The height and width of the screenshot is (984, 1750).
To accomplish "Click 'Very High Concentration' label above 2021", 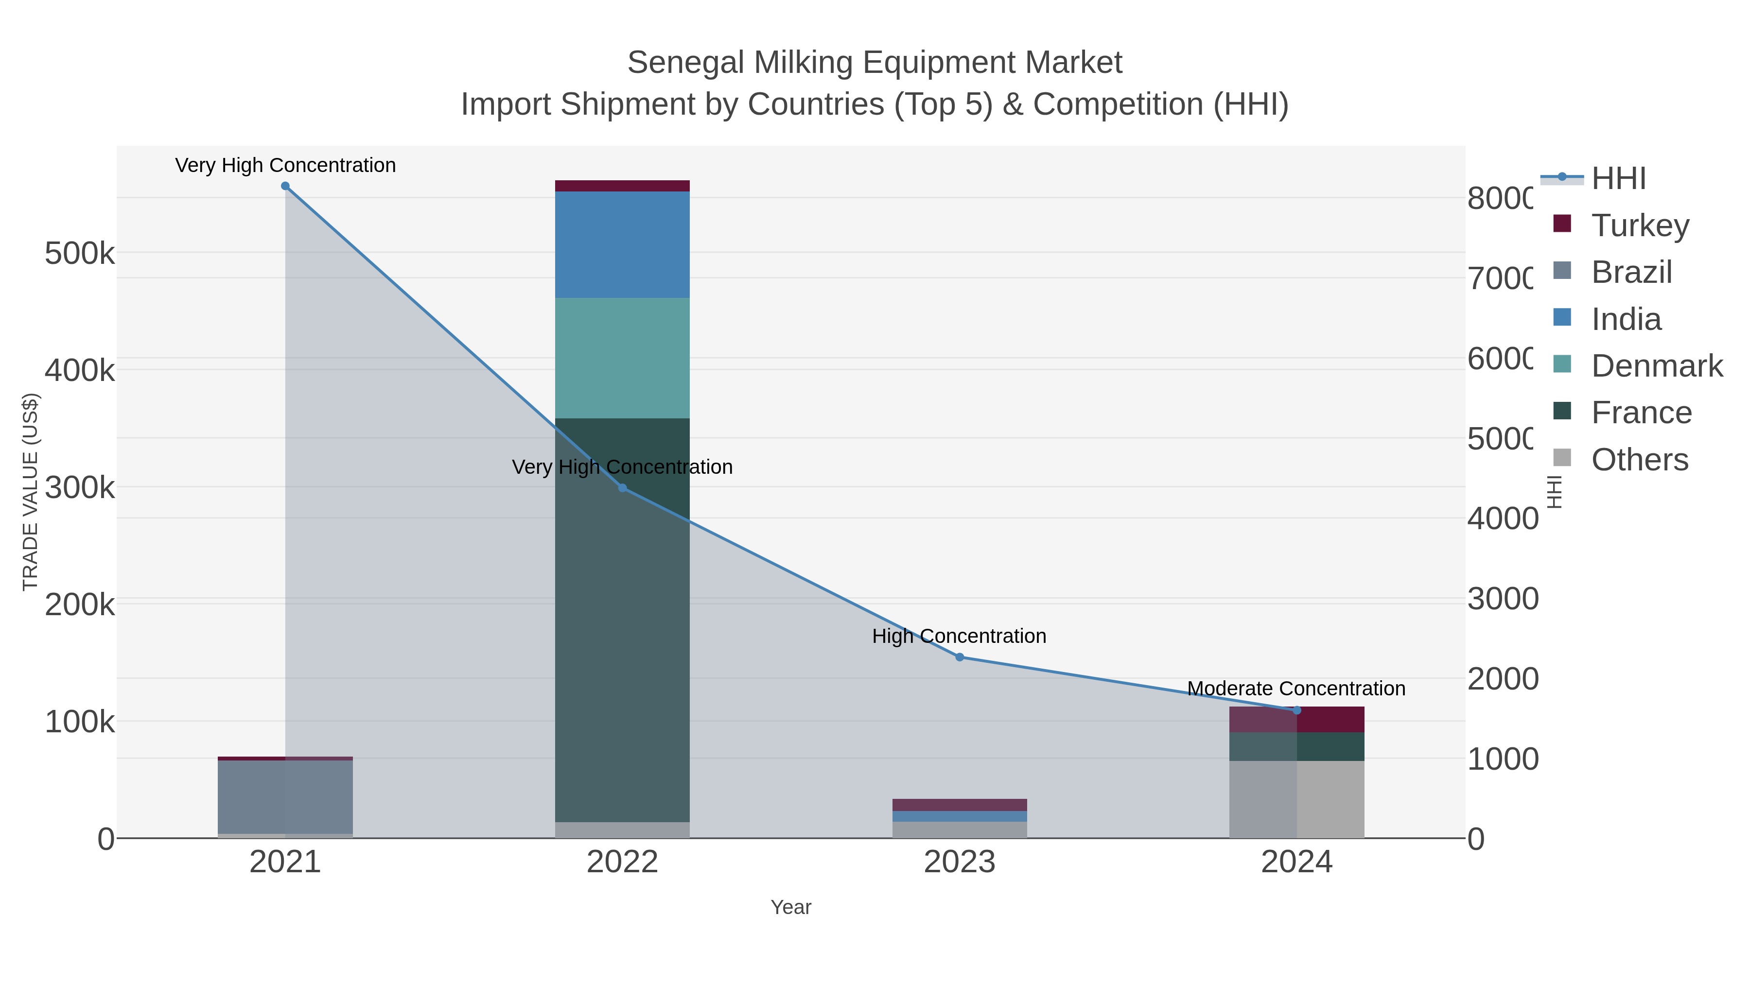I will 285,165.
